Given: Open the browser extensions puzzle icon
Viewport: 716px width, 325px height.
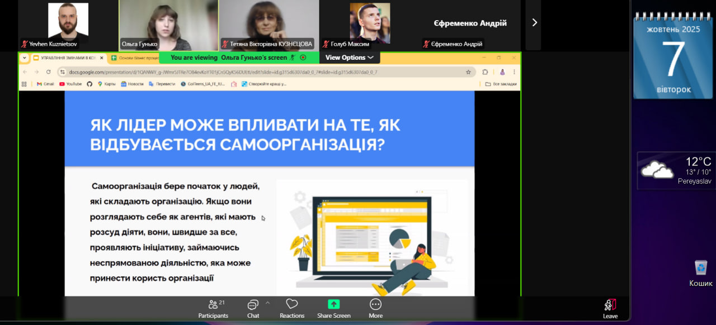Looking at the screenshot, I should (485, 72).
